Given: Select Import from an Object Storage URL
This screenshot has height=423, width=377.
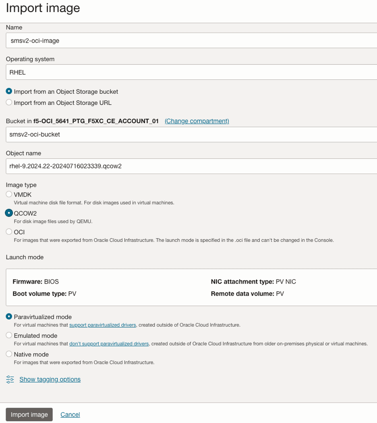Looking at the screenshot, I should click(x=9, y=103).
